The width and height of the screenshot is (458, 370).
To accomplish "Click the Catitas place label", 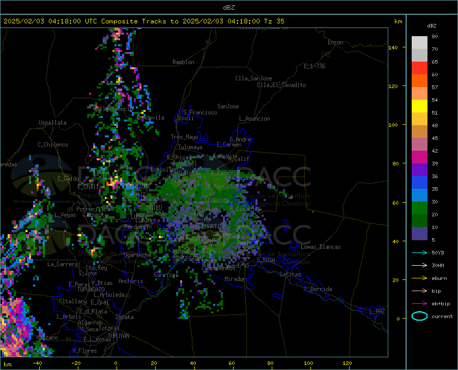I will 290,274.
